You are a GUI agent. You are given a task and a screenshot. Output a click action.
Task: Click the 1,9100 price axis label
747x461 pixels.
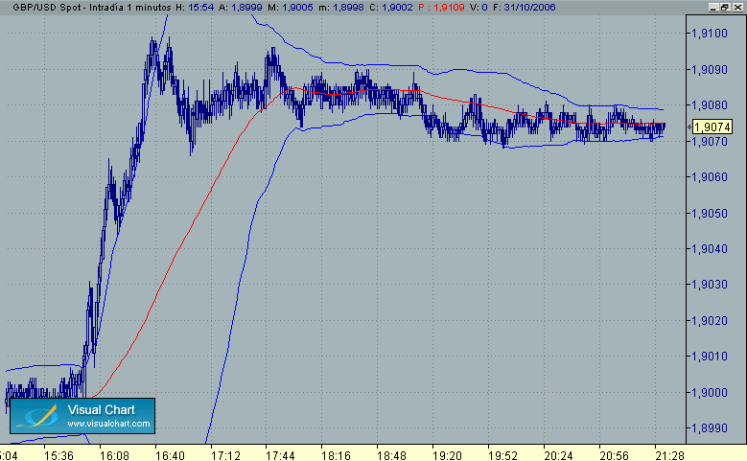click(710, 34)
